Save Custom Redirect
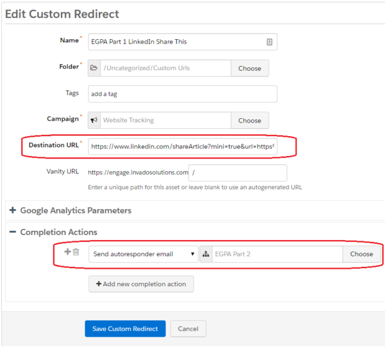Screen dimensions: 385x349 pyautogui.click(x=125, y=328)
